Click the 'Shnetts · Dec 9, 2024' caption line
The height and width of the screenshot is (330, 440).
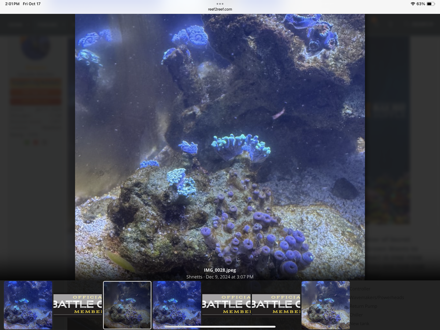[220, 277]
